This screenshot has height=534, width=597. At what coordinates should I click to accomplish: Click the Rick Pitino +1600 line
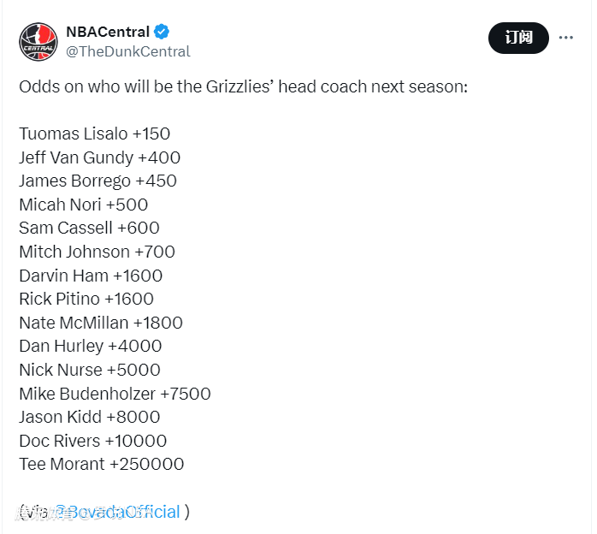86,299
